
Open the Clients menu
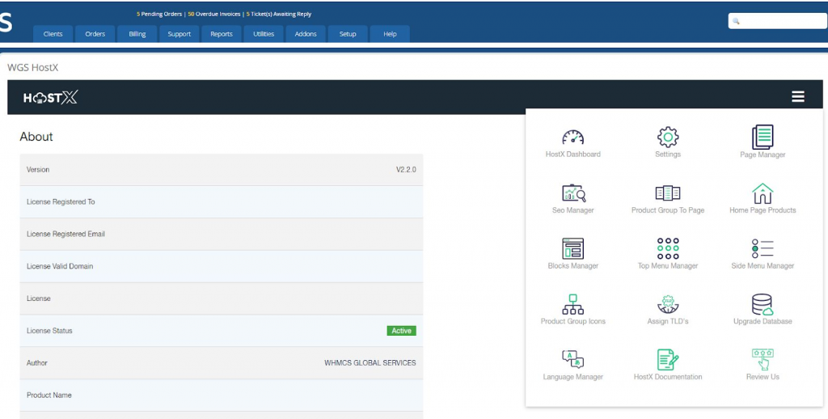(53, 34)
